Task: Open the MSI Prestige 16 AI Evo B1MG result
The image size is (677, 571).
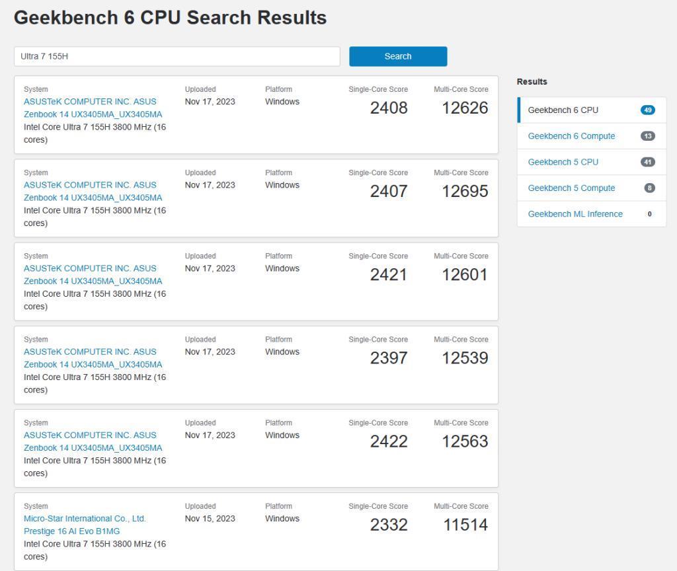Action: tap(85, 525)
